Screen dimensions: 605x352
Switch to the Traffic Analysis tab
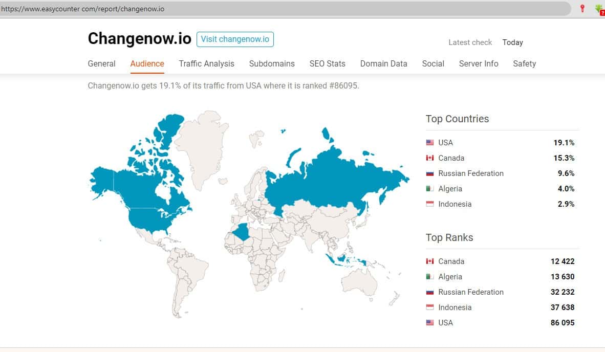(x=206, y=64)
